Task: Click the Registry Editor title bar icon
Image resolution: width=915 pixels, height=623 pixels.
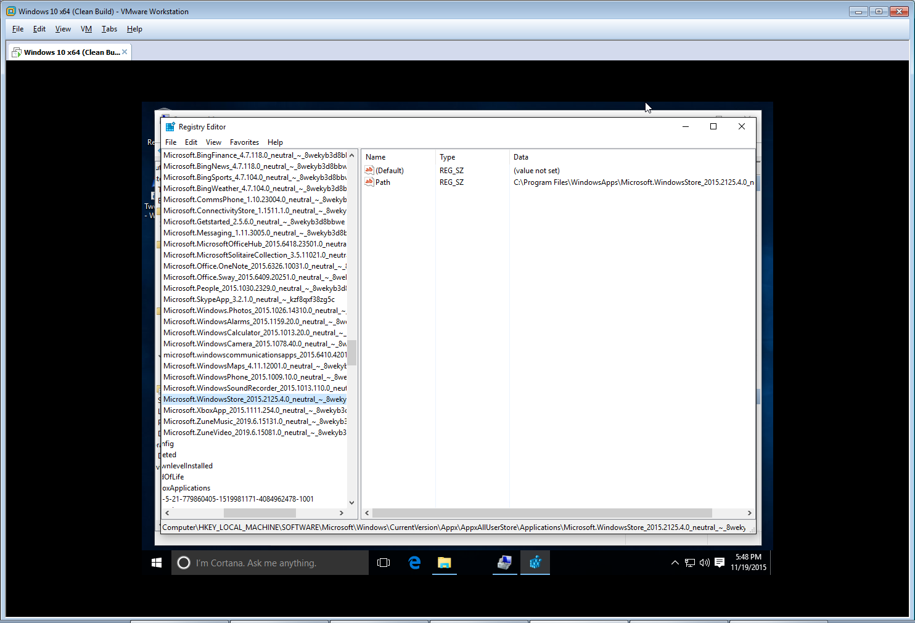Action: 170,127
